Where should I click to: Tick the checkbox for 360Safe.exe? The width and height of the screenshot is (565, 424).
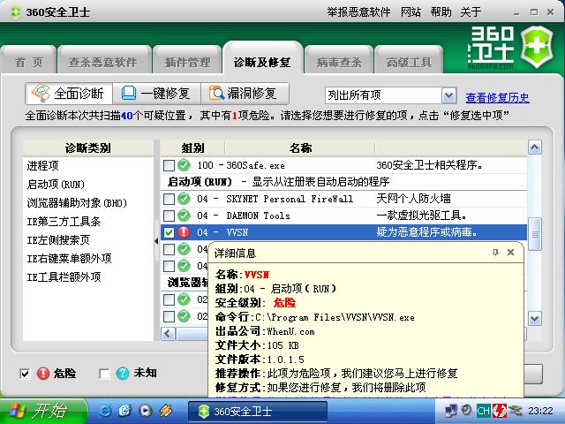169,165
